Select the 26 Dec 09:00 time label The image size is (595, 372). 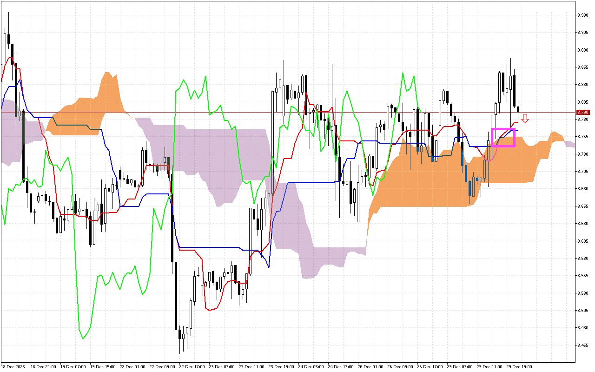coord(400,367)
